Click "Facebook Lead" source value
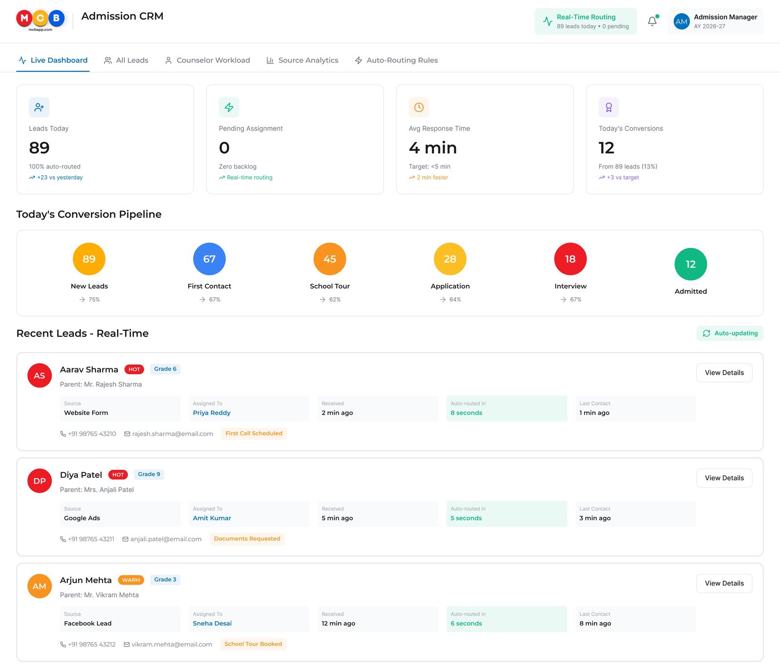Viewport: 780px width, 668px height. (88, 624)
